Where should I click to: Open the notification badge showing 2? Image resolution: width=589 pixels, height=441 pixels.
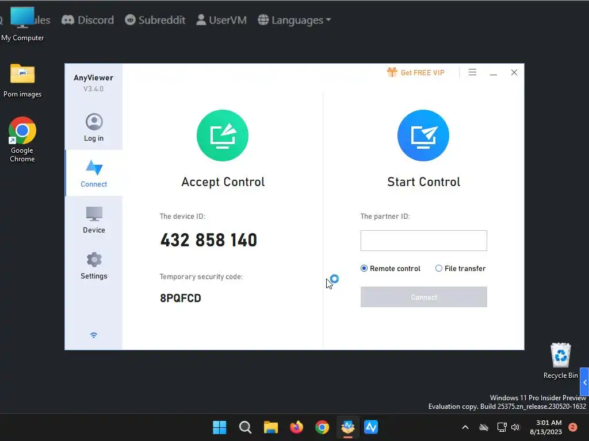point(573,427)
